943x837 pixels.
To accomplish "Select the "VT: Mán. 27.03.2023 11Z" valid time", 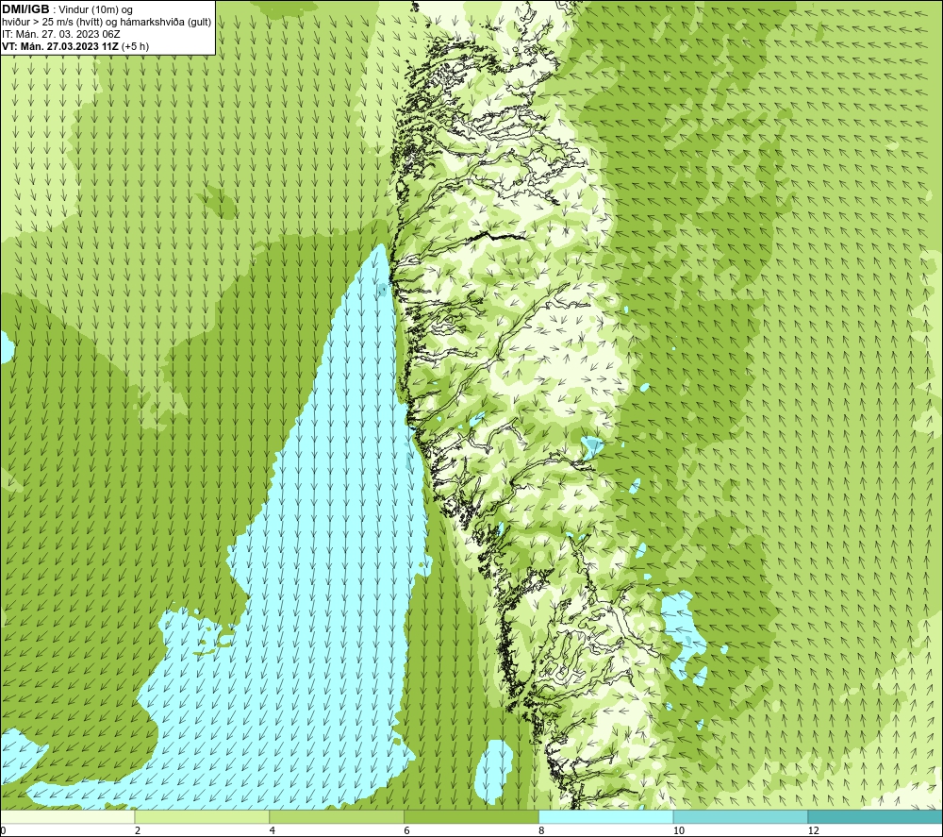I will click(60, 46).
